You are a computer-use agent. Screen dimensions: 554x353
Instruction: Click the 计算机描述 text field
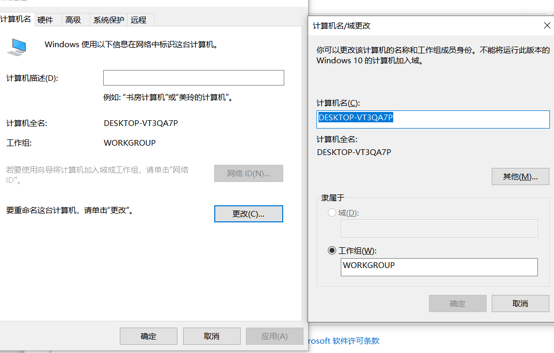coord(193,78)
